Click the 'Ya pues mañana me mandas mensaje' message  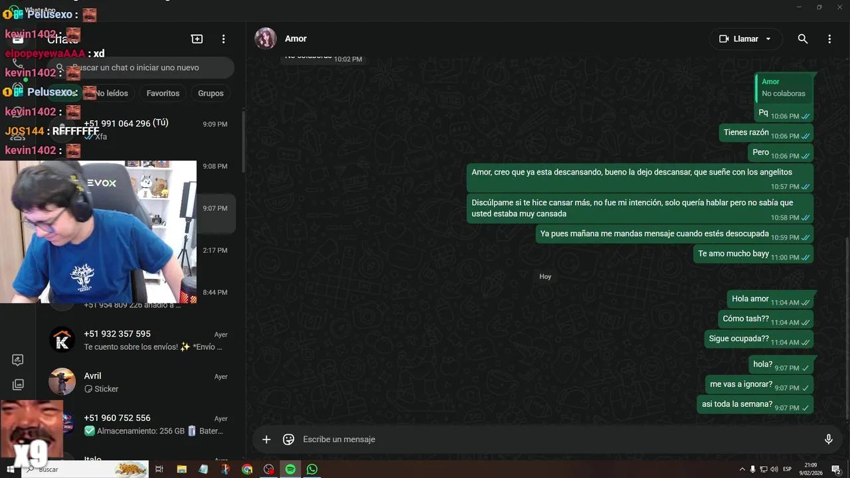(x=675, y=234)
